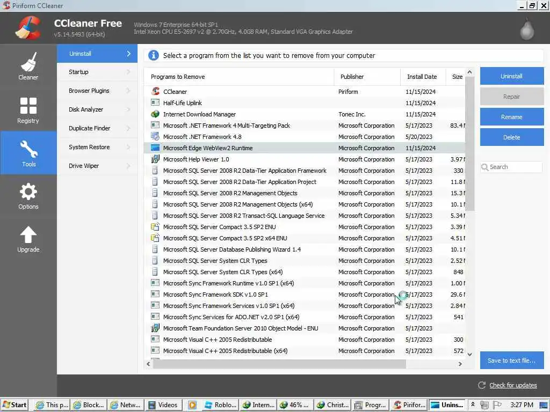
Task: Click the Internet Download Manager globe icon
Action: point(155,114)
